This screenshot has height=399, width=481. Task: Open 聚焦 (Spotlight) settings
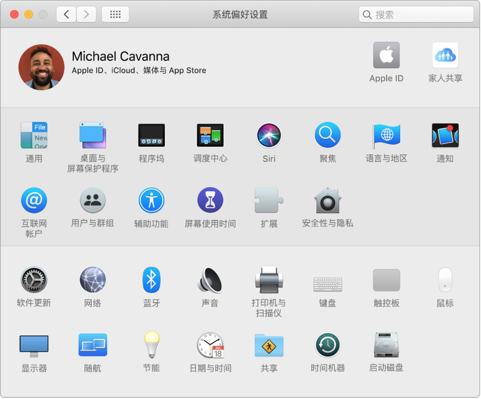click(327, 135)
